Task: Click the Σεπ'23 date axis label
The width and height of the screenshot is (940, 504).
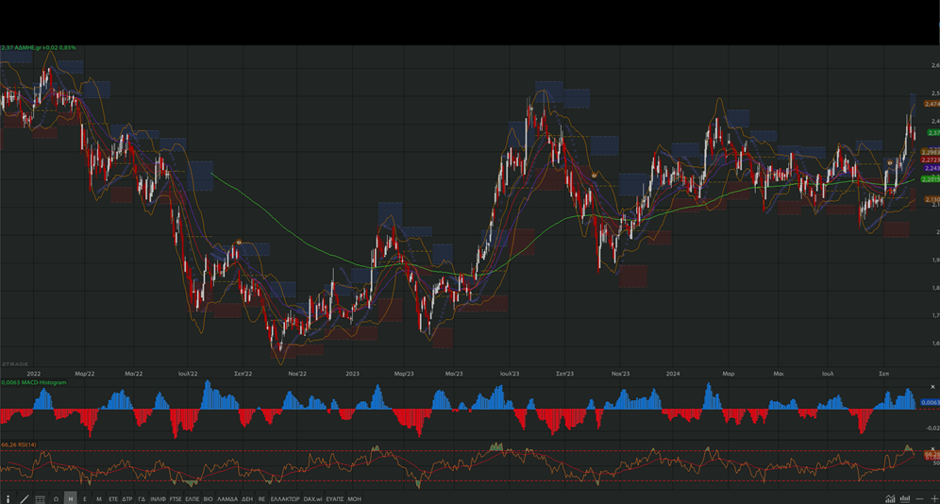Action: 564,374
